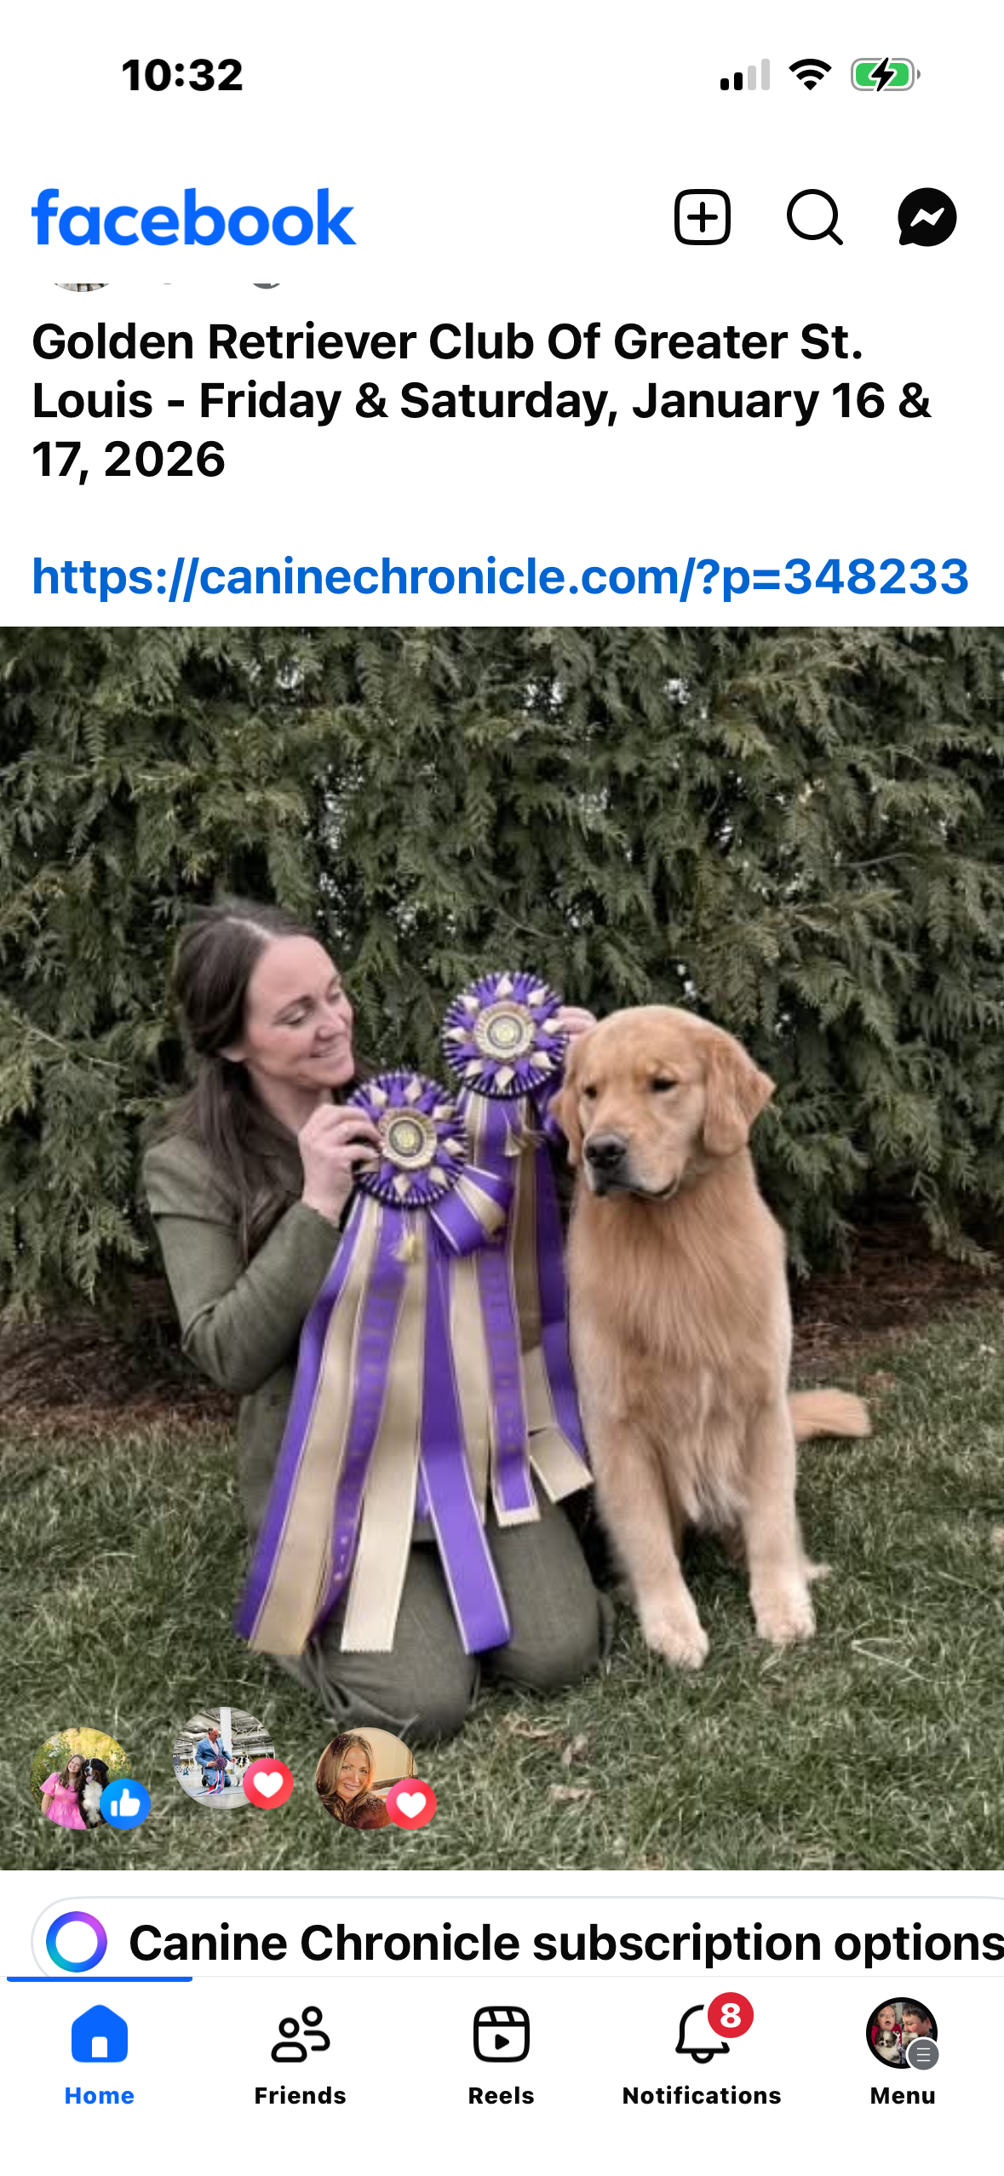Open the caninechronicle.com link
The image size is (1004, 2176).
(500, 576)
